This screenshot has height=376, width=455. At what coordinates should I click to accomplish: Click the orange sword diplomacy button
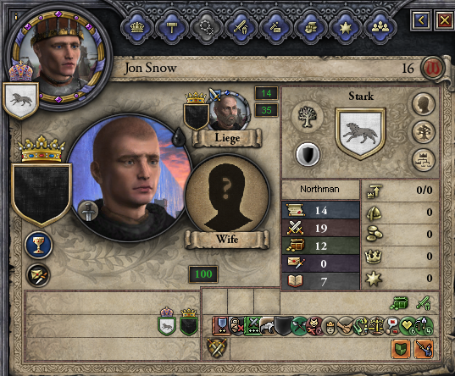pos(424,349)
